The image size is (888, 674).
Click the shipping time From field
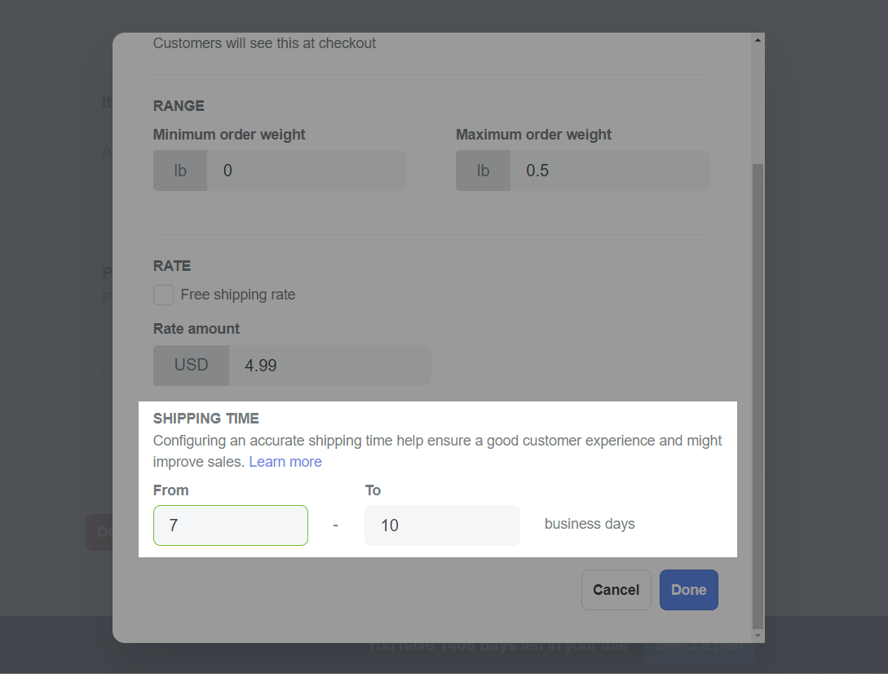231,525
